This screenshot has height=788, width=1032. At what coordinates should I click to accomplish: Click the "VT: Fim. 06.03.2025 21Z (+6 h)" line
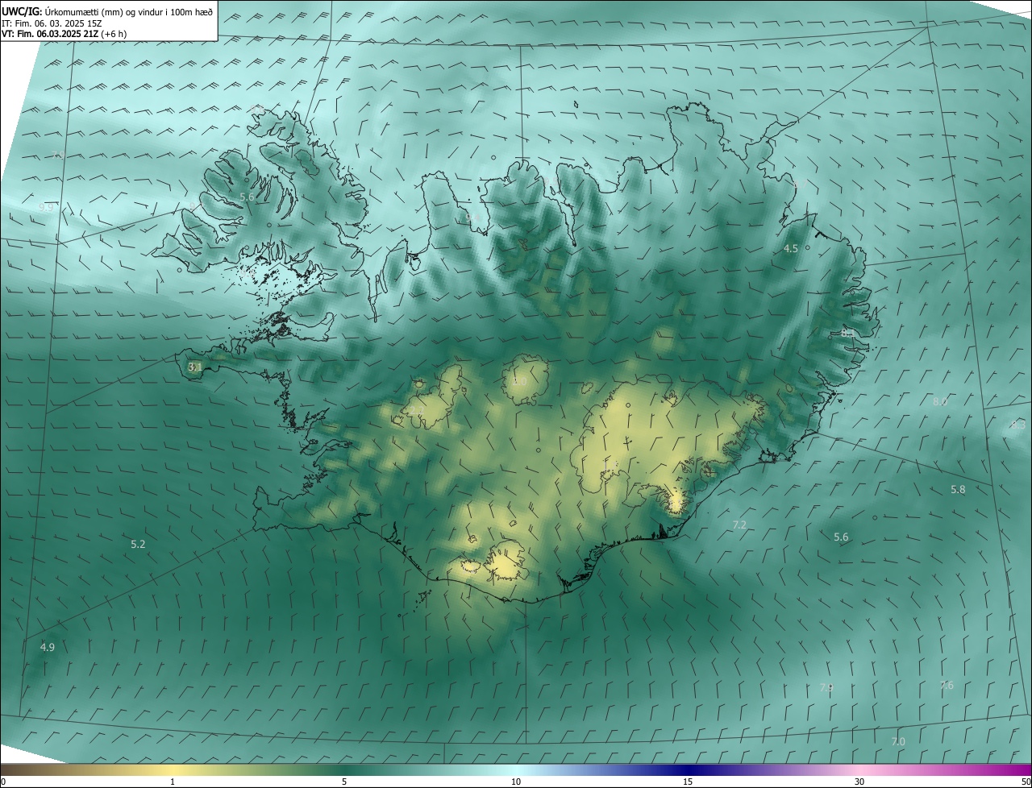point(64,34)
